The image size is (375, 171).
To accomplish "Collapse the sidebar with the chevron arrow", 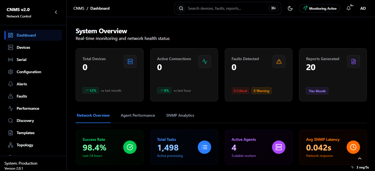I will [56, 12].
